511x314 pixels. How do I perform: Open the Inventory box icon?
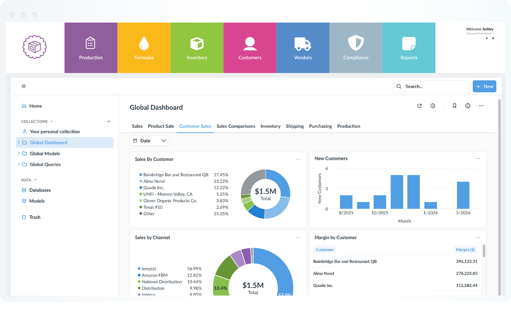(x=197, y=43)
